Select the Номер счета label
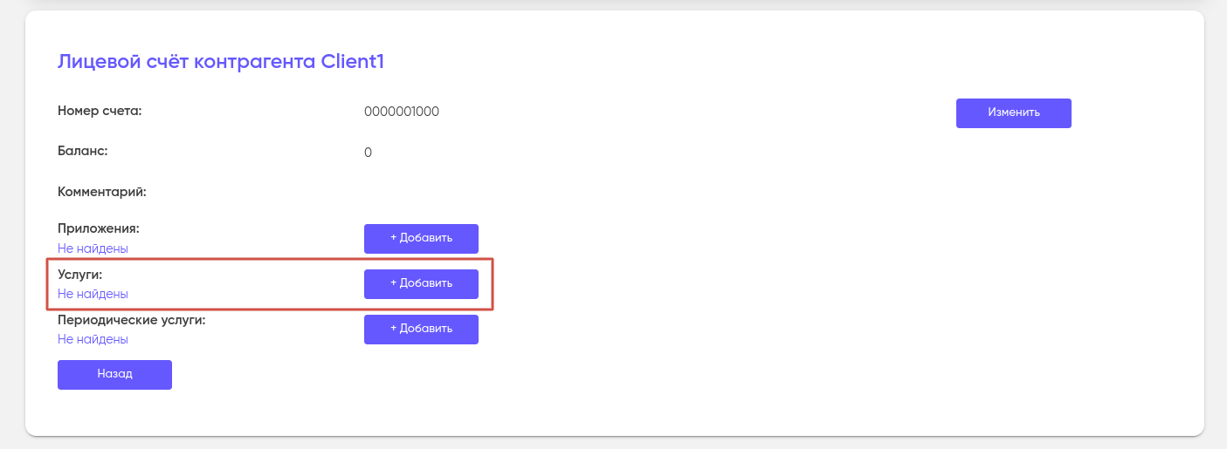Screen dimensions: 1227x449 (x=100, y=111)
